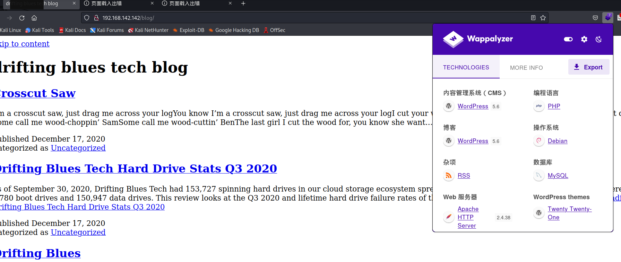Viewport: 621px width, 262px height.
Task: Open the PHP technology link
Action: pos(554,106)
